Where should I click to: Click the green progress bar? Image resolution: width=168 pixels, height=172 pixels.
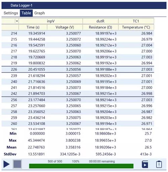click(x=81, y=166)
